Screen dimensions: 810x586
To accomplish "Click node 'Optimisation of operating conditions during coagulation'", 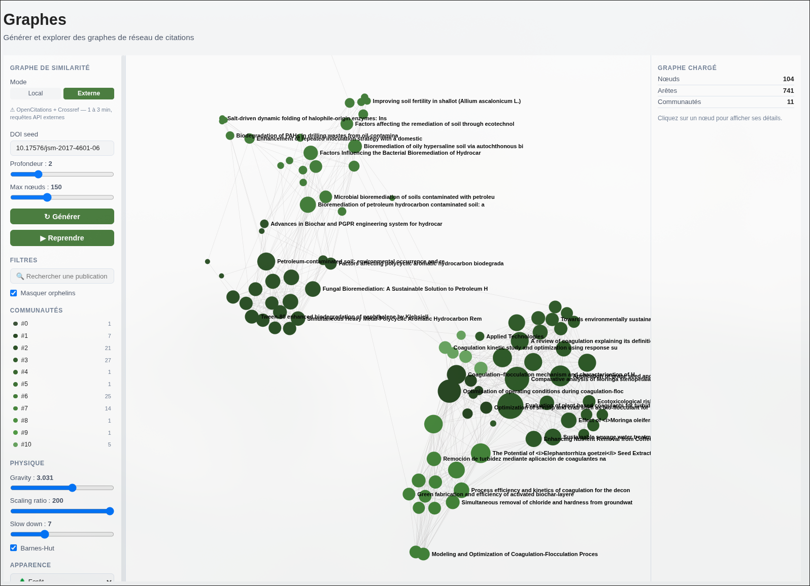I will coord(449,391).
